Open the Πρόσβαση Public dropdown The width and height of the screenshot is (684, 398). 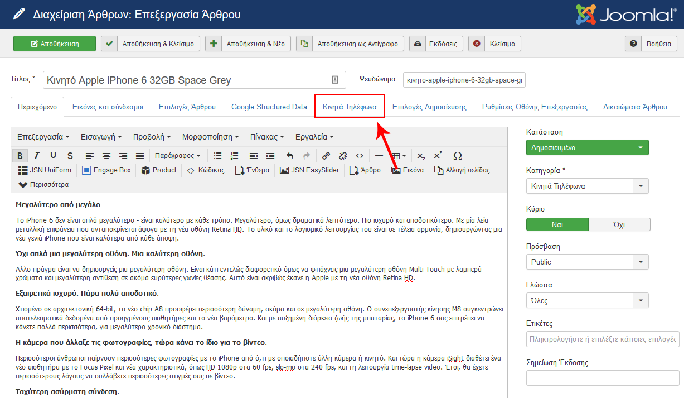point(588,262)
